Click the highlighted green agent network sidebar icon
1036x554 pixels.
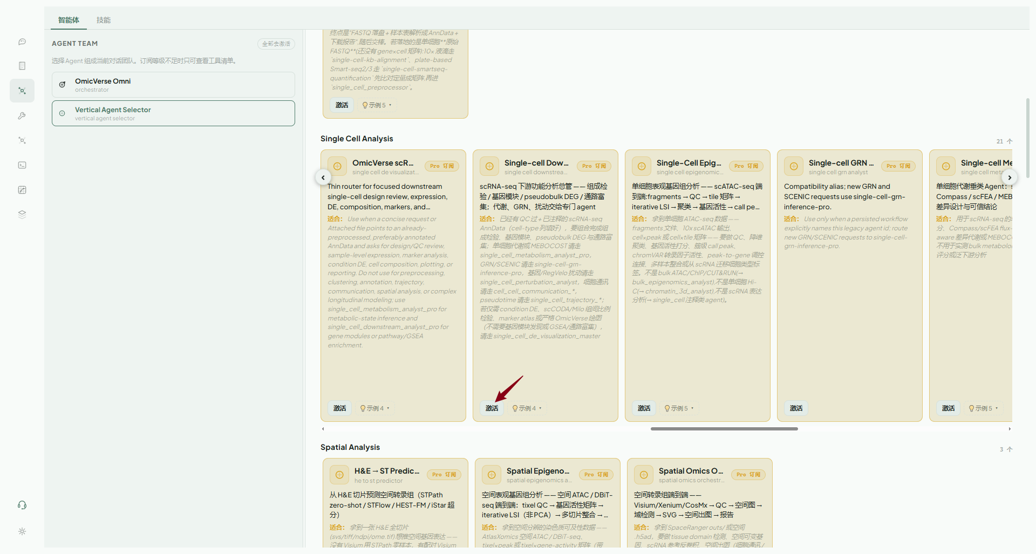(22, 91)
